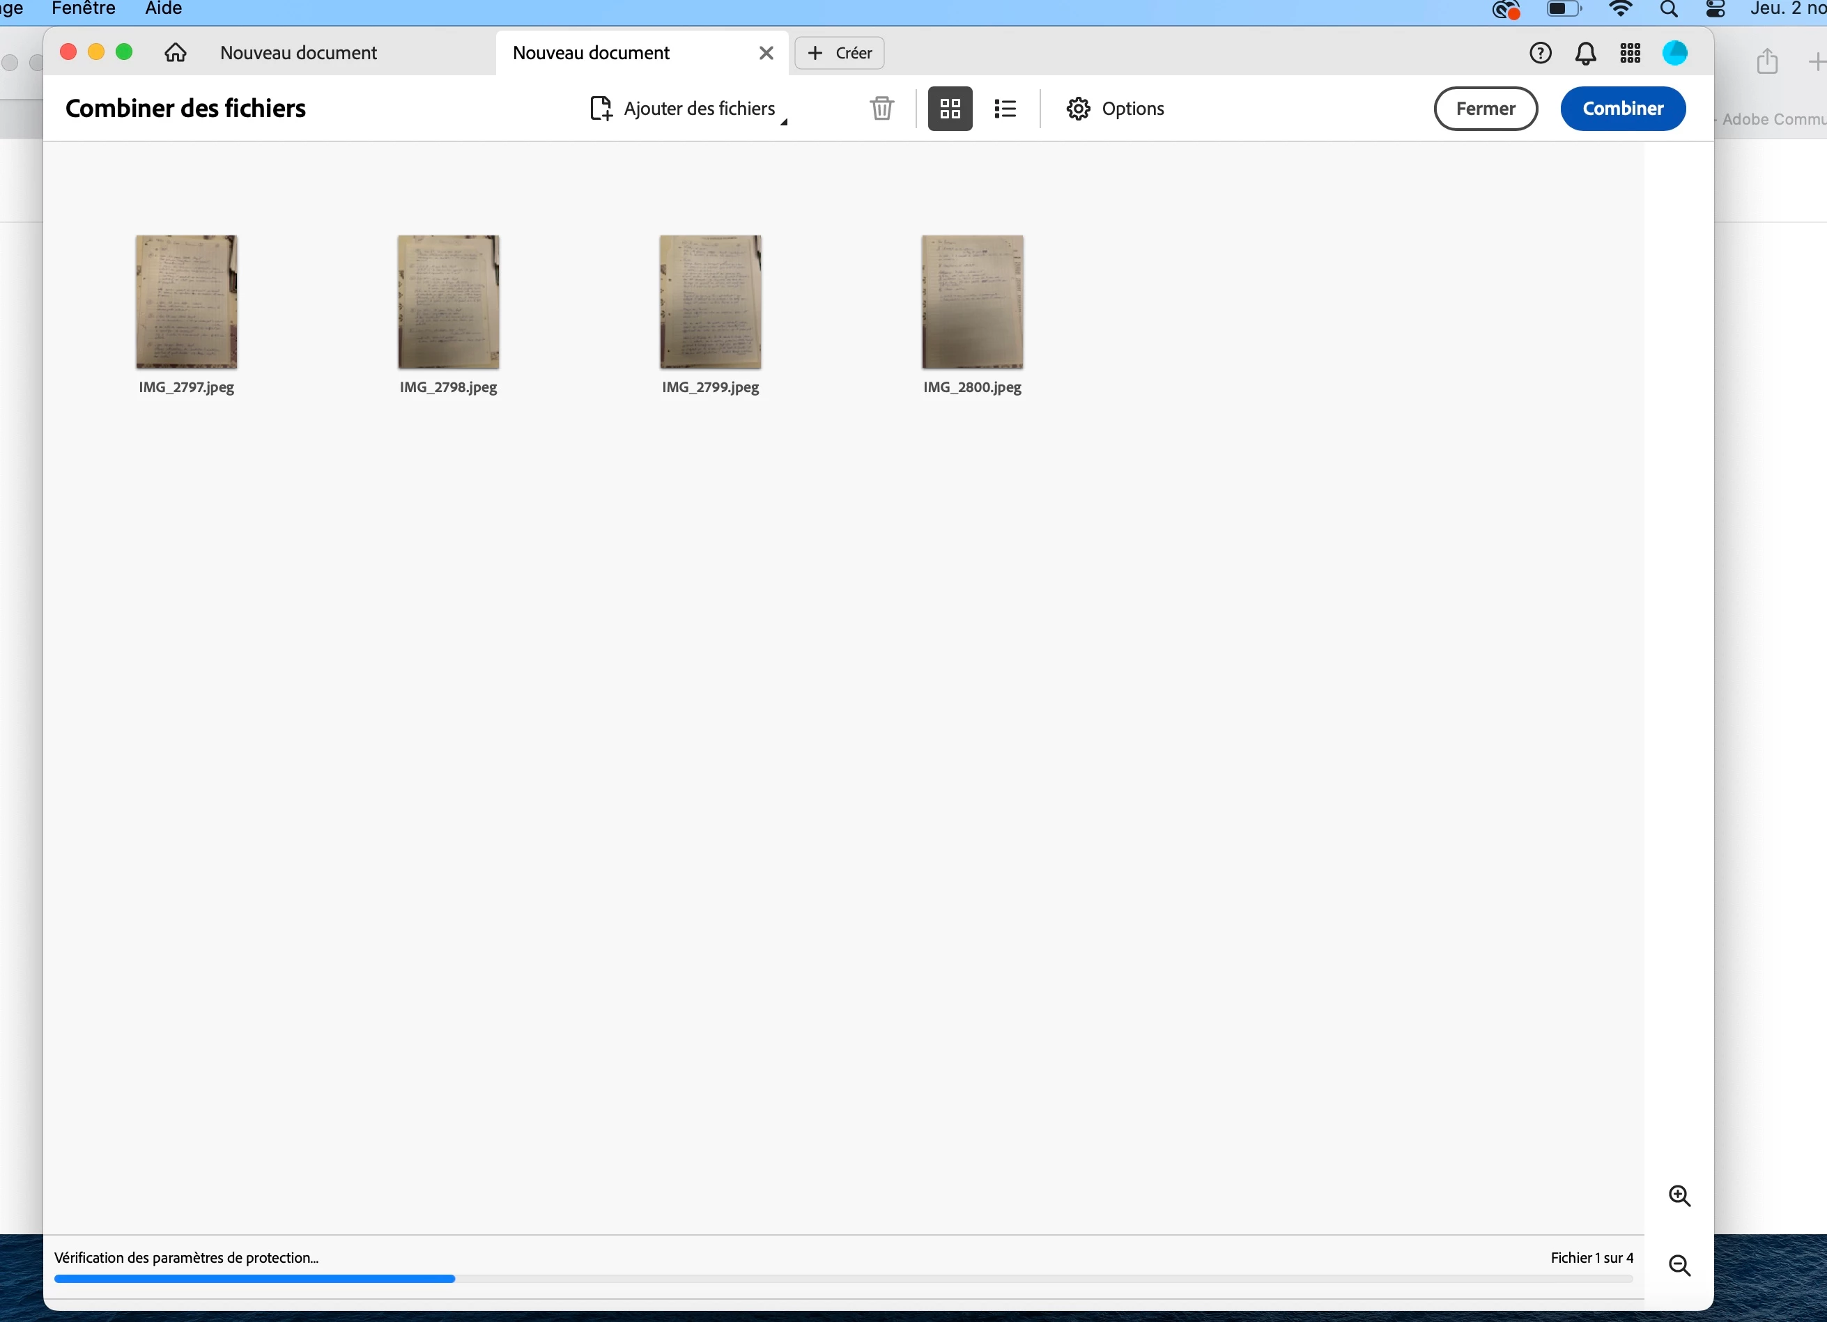Open the Fenêtre menu
The width and height of the screenshot is (1827, 1322).
[83, 9]
